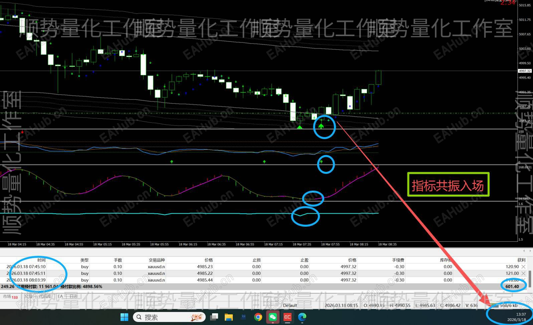
Task: Launch Google Chrome from the taskbar
Action: 258,317
